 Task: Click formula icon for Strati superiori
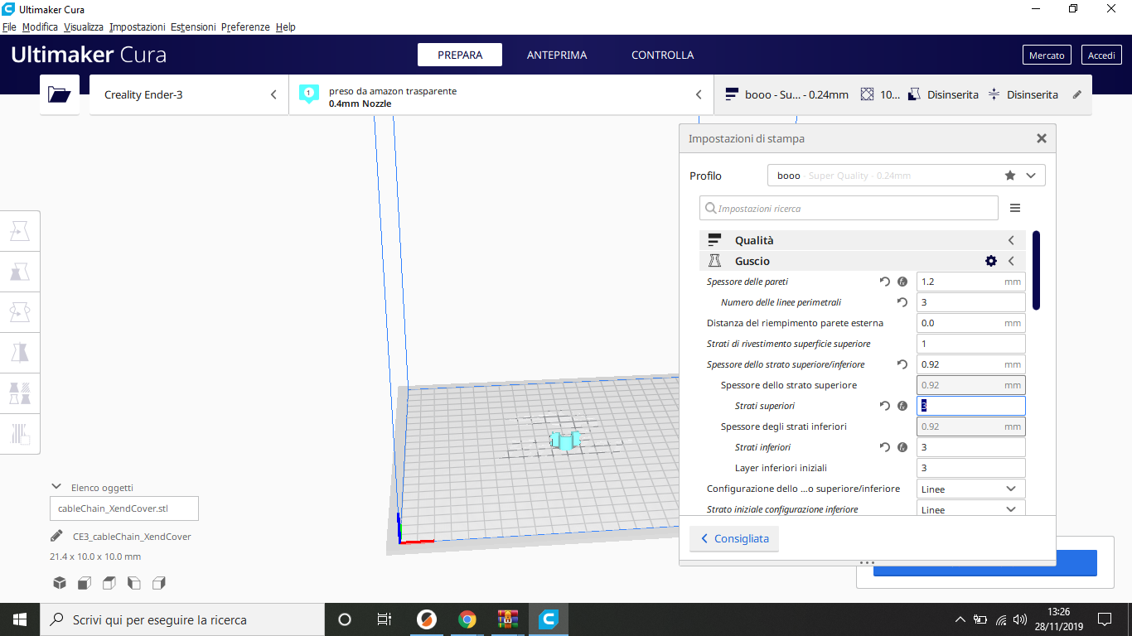click(902, 406)
